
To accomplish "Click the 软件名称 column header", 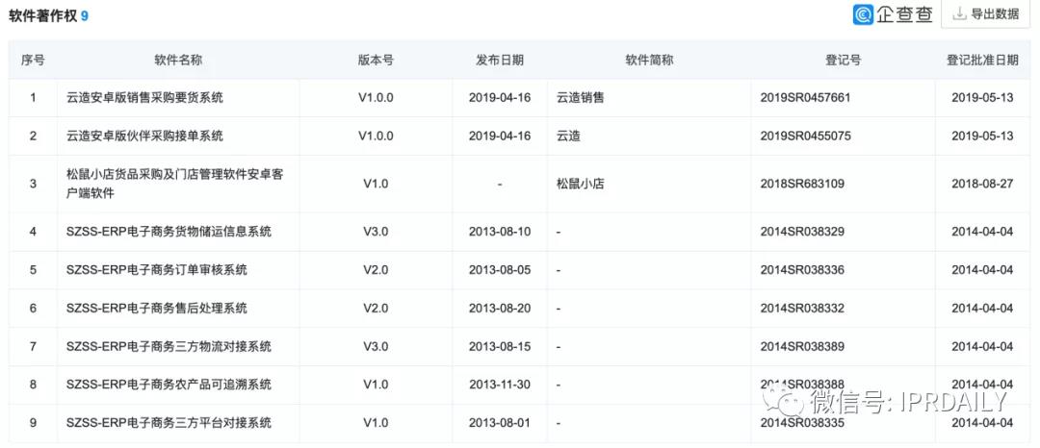I will coord(178,61).
